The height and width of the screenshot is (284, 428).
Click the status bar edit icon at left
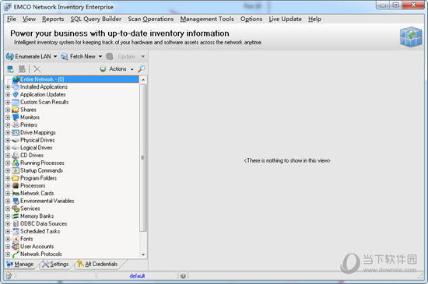pos(9,276)
